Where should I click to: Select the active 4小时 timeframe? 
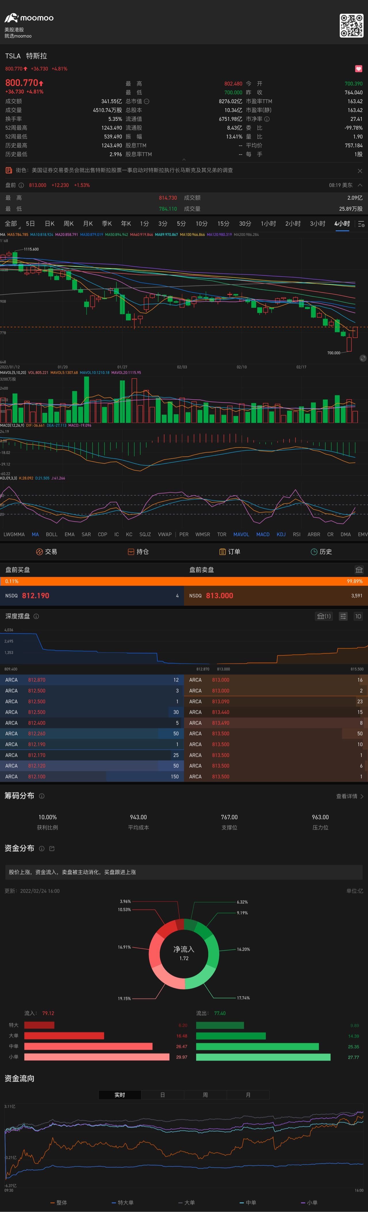coord(342,224)
